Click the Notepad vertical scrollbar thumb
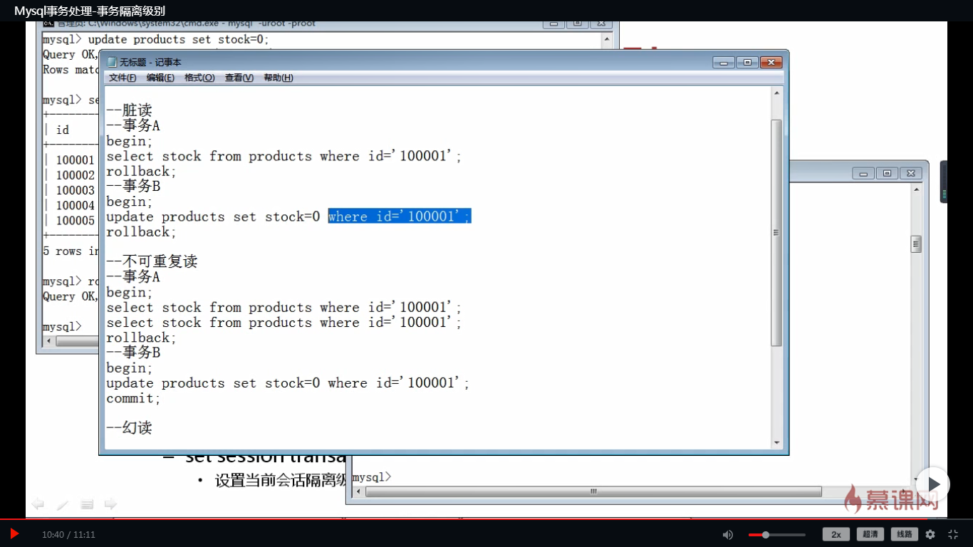 (x=776, y=233)
